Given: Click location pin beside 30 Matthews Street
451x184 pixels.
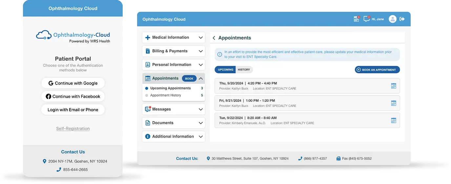Looking at the screenshot, I should [208, 158].
